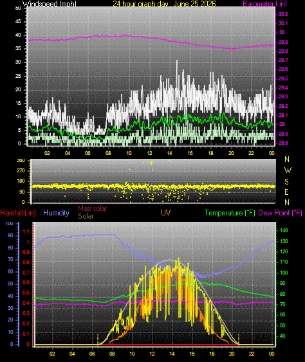Click the 14 hour label under windspeed graph
305x362 pixels.
click(169, 153)
